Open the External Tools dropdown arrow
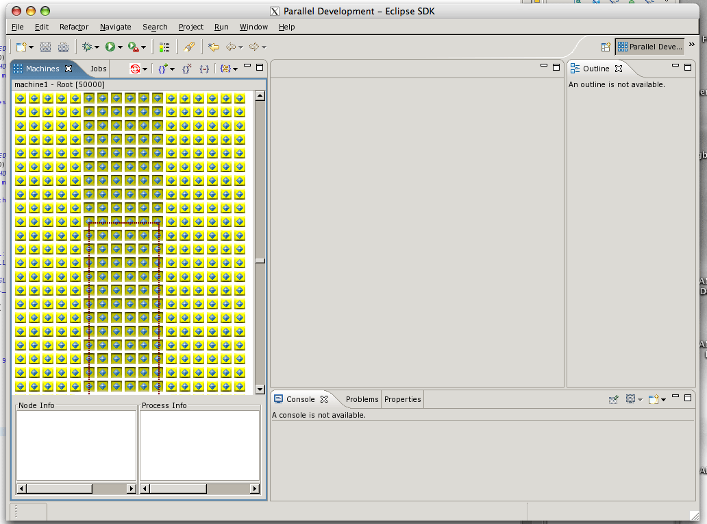Screen dimensions: 707x524 pyautogui.click(x=143, y=47)
